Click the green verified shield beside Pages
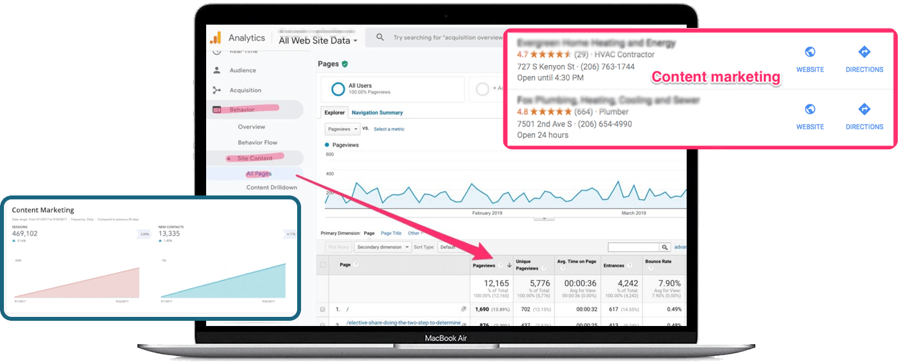 [345, 64]
